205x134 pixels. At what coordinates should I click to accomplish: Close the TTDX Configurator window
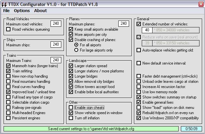tap(201, 4)
